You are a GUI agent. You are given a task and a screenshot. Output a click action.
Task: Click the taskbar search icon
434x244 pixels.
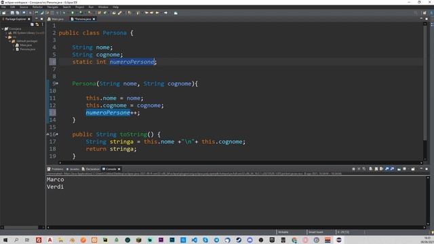(x=16, y=240)
